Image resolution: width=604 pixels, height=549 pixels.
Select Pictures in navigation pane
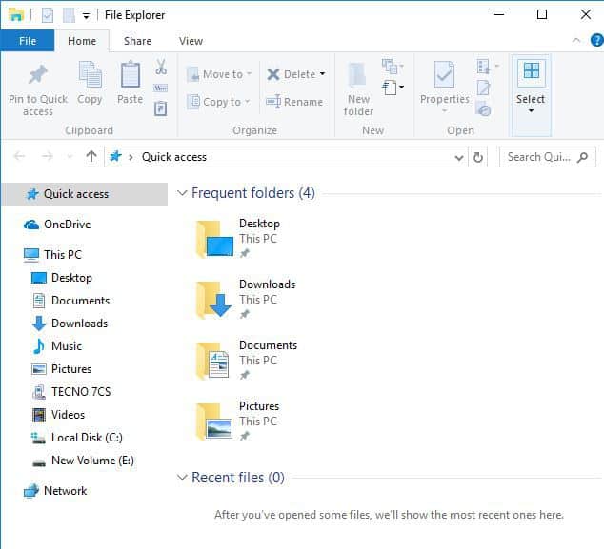[61, 369]
